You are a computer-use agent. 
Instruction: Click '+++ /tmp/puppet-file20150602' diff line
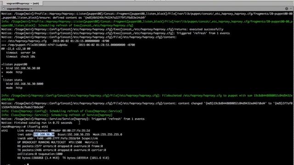click(x=68, y=45)
